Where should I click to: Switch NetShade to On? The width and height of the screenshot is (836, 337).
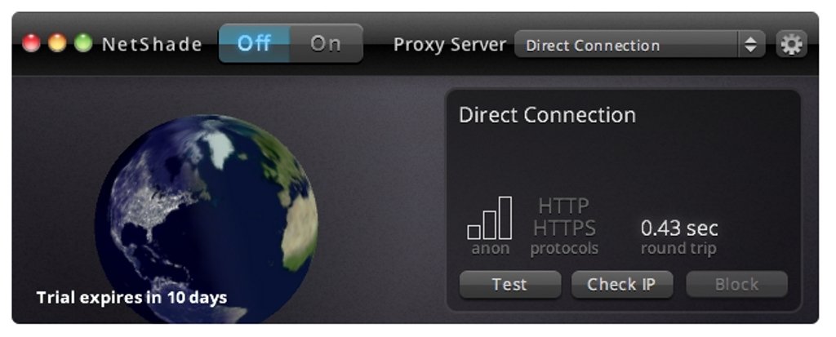(327, 43)
